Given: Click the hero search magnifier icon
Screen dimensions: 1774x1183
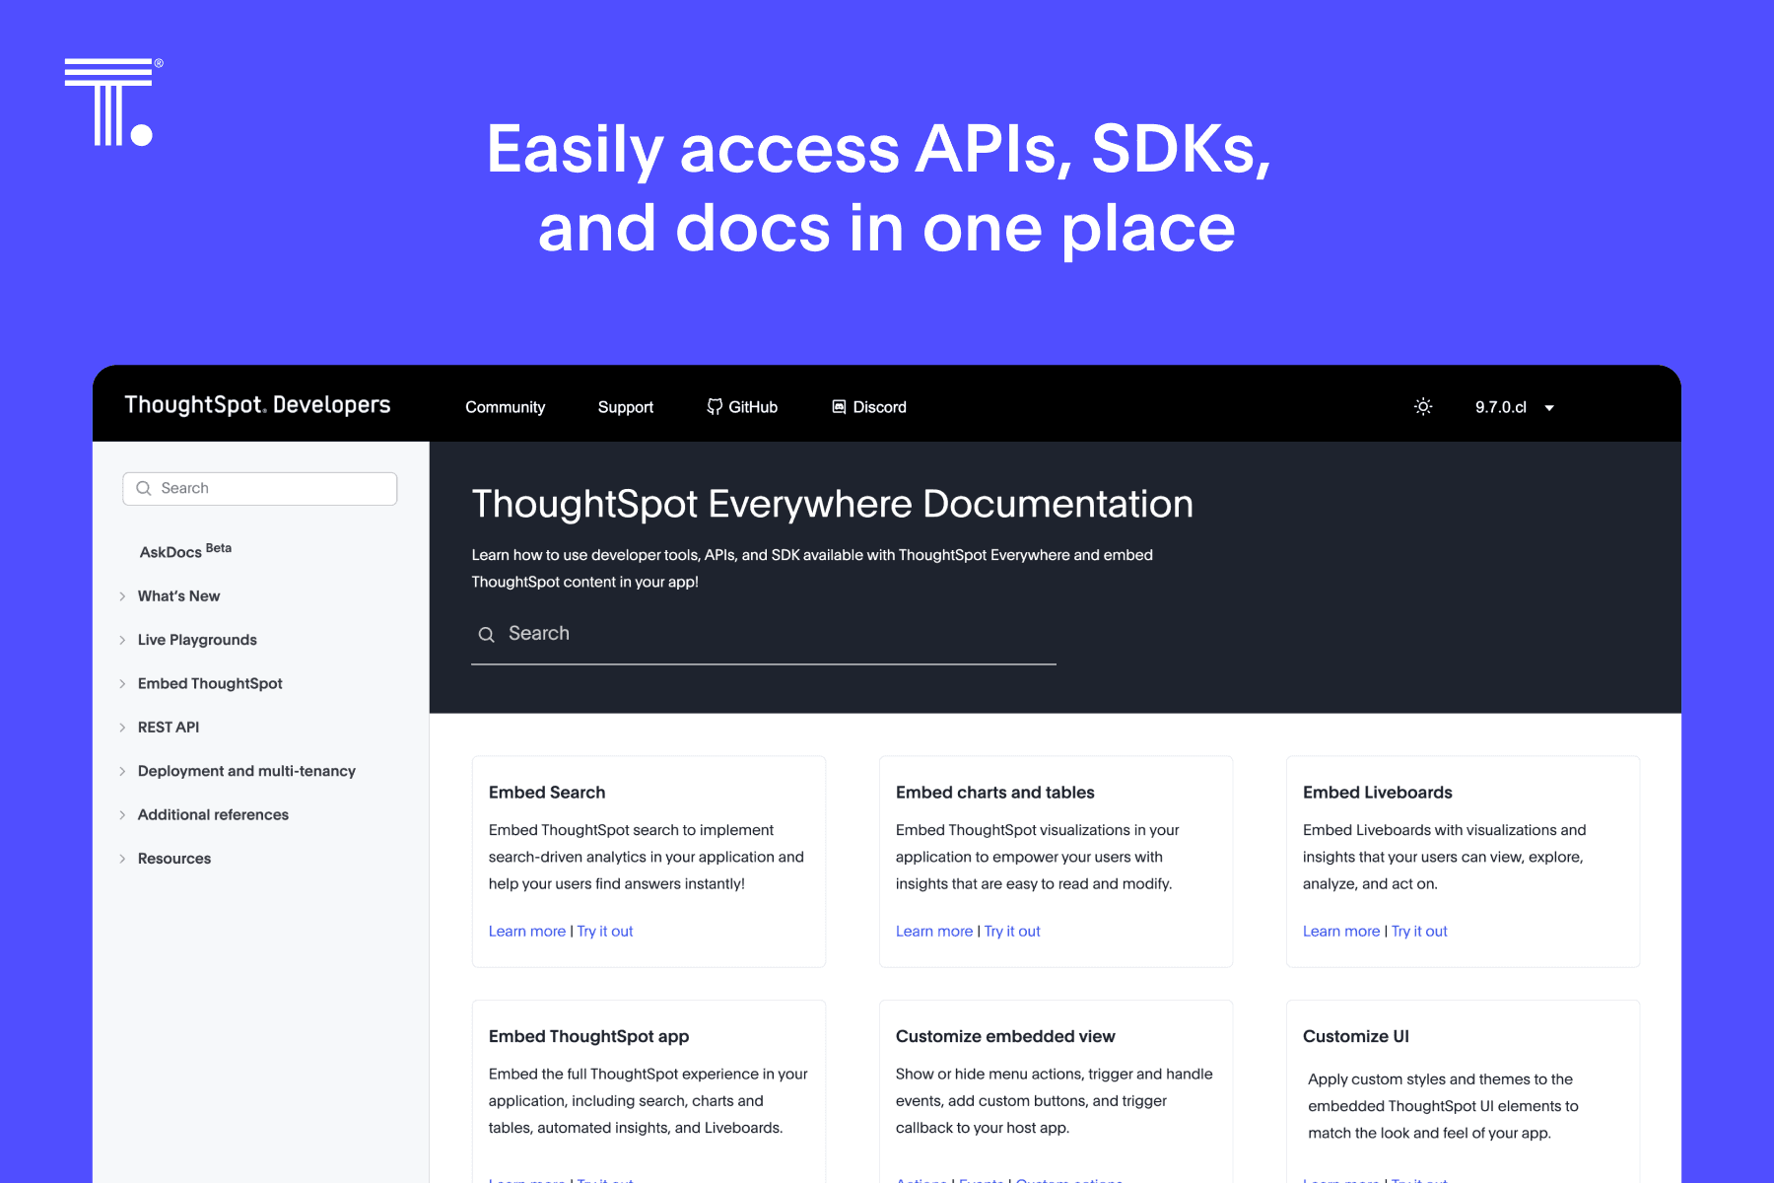Looking at the screenshot, I should point(486,635).
